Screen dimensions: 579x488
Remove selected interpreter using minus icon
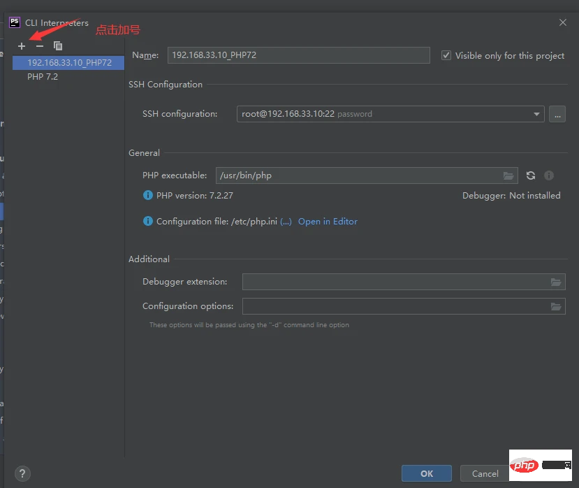pyautogui.click(x=39, y=46)
